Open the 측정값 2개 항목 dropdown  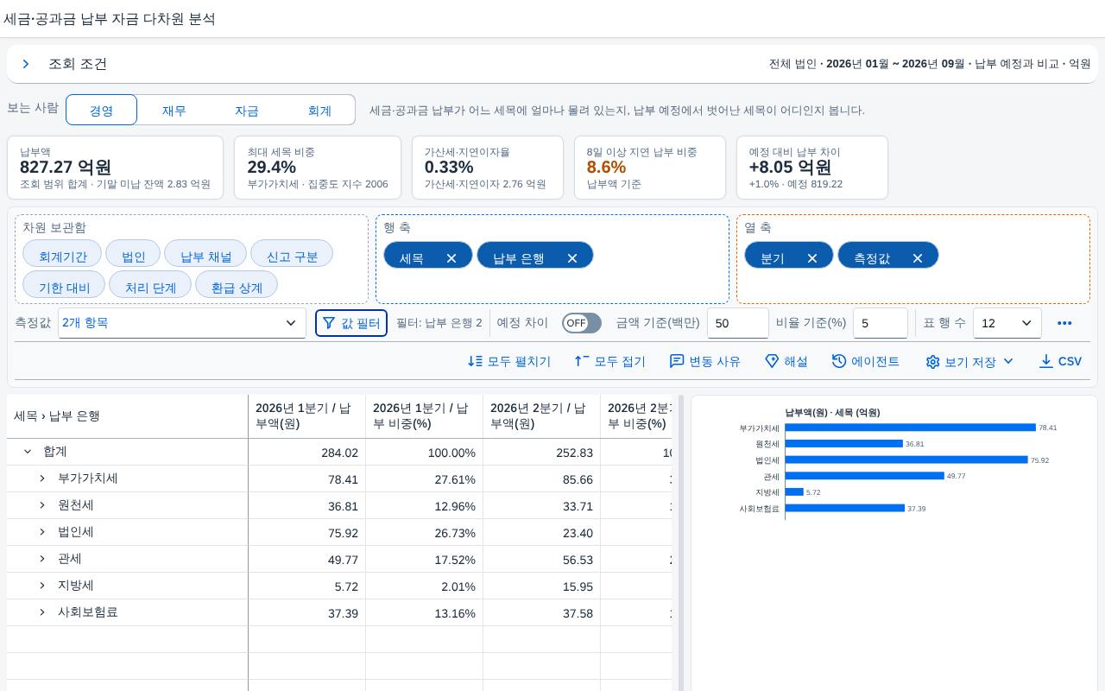point(182,323)
